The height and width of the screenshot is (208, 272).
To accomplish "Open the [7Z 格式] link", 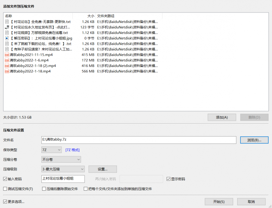I will point(72,150).
